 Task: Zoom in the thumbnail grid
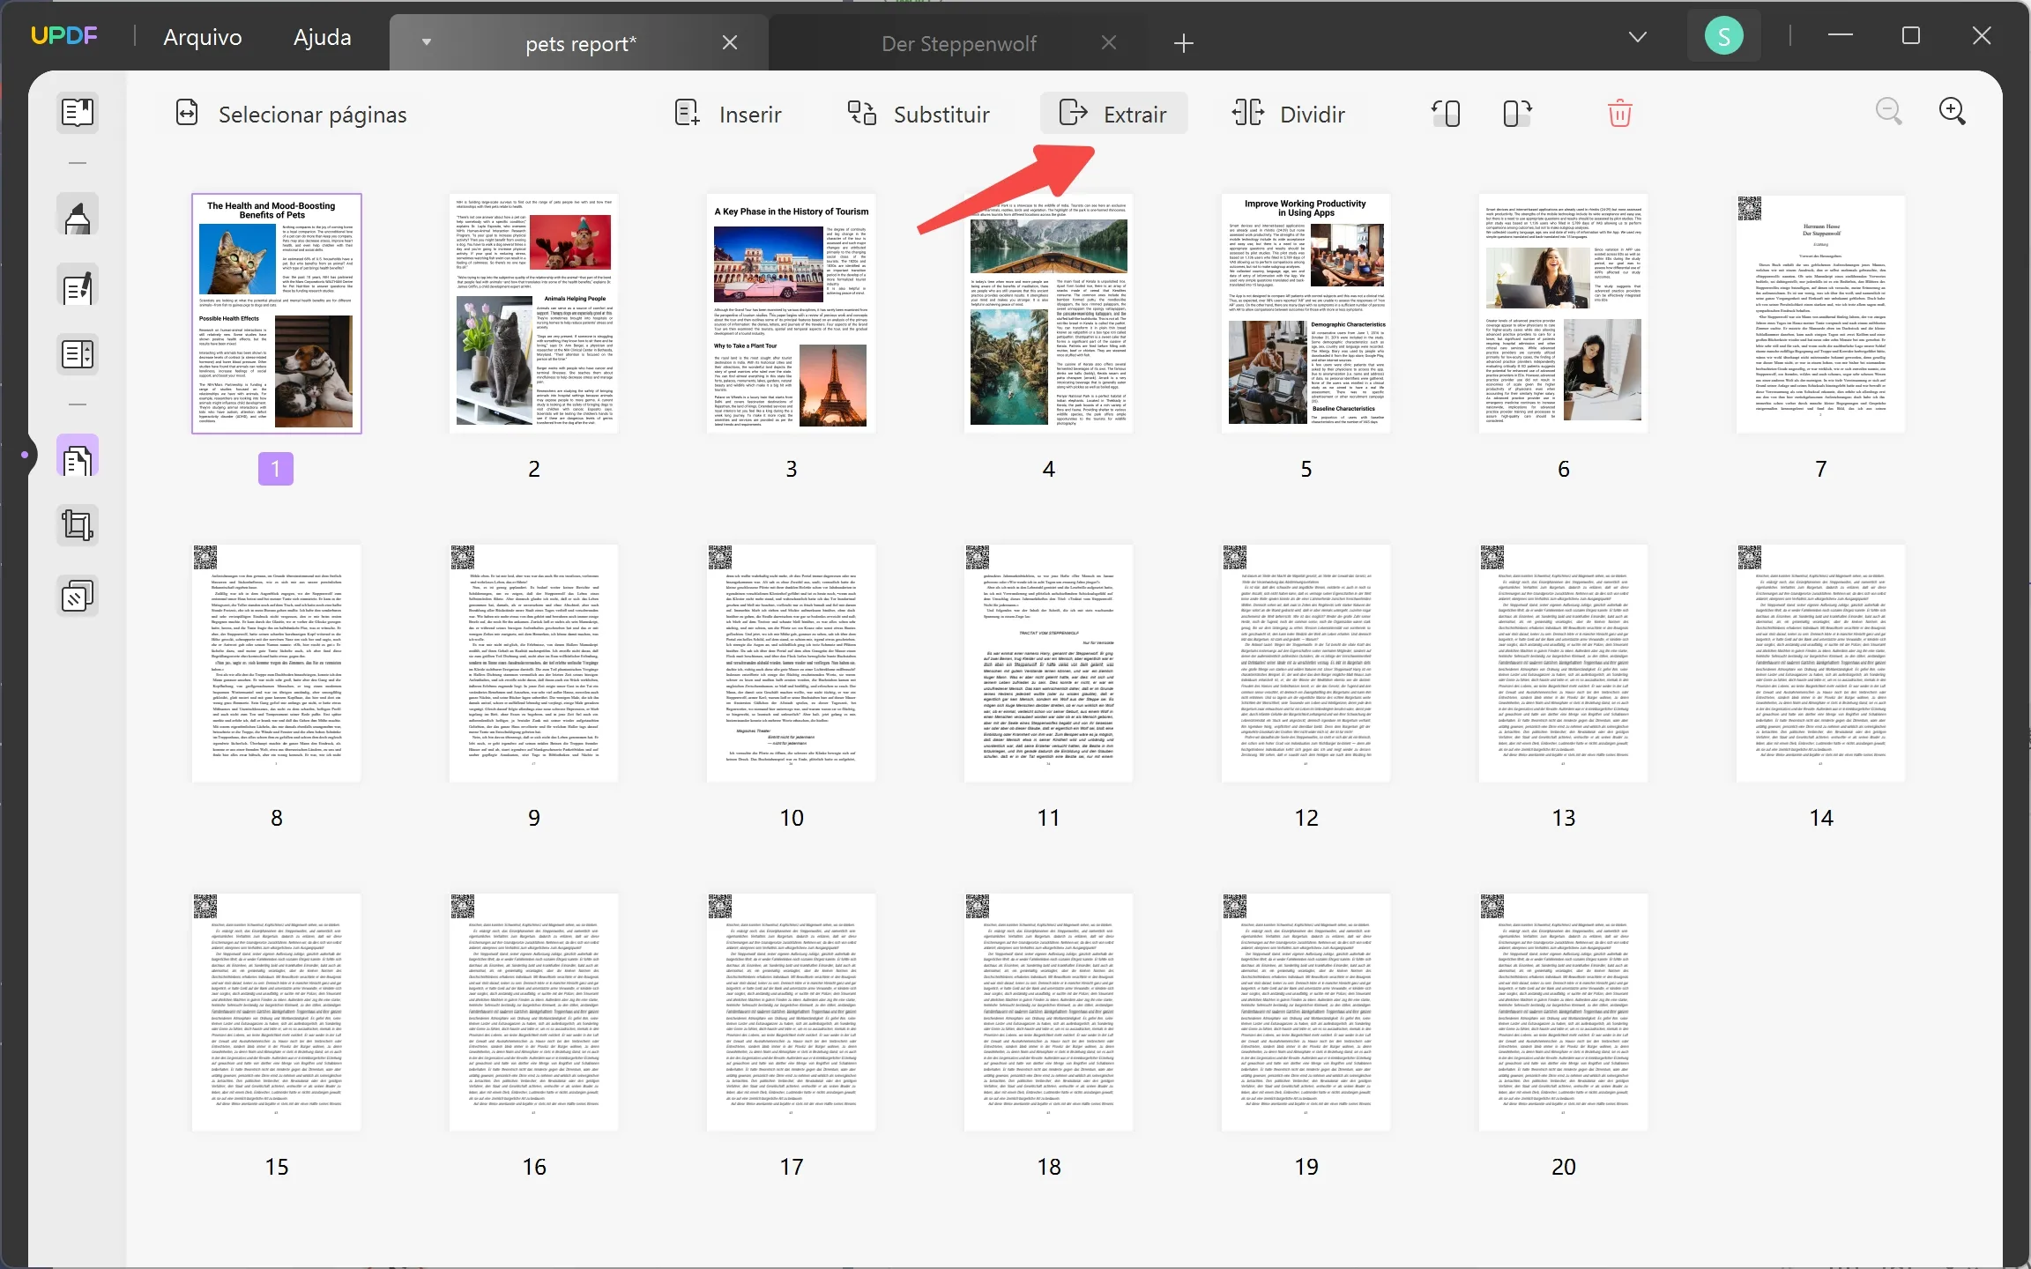[1953, 112]
